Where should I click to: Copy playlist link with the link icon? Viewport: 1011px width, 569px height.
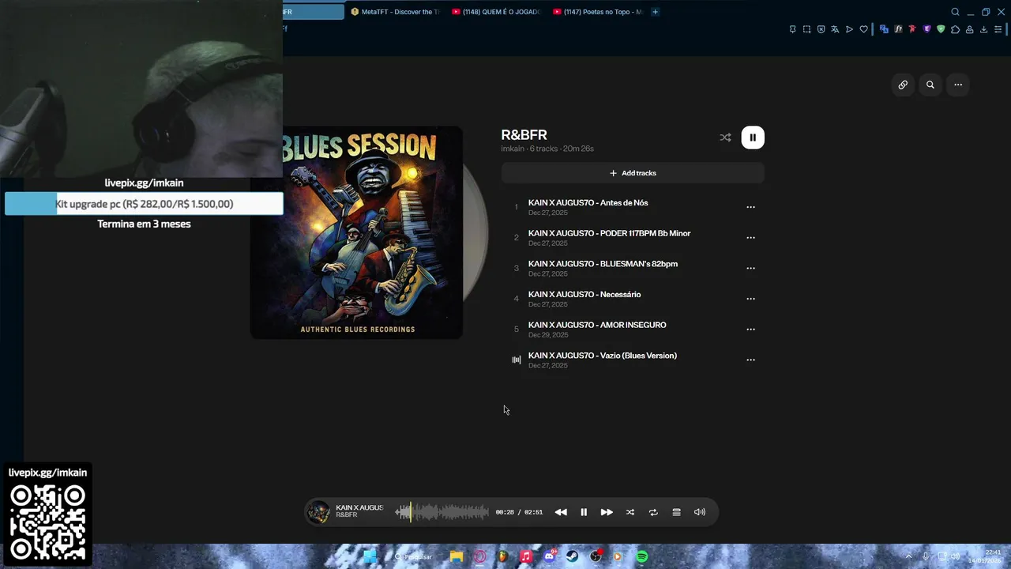tap(903, 85)
